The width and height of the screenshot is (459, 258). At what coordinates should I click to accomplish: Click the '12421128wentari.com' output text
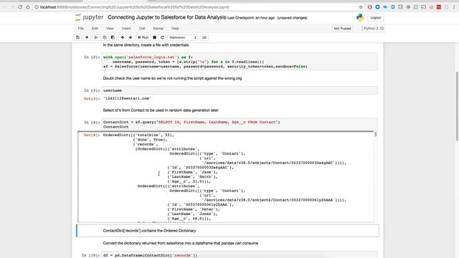127,98
